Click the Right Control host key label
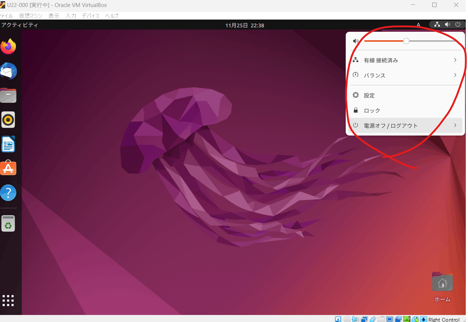Image resolution: width=468 pixels, height=322 pixels. (x=444, y=319)
